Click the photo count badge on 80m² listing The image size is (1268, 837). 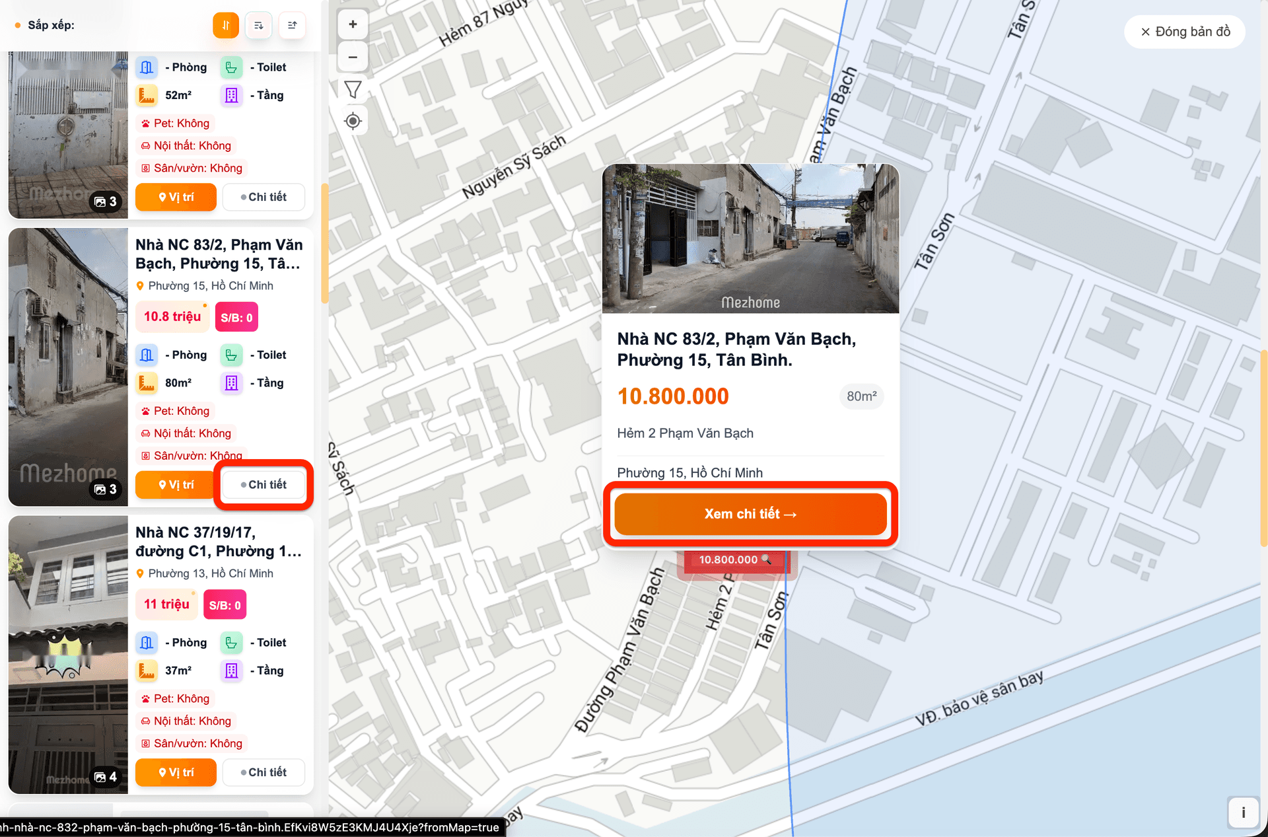(106, 490)
